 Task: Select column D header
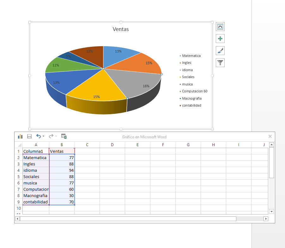click(112, 145)
